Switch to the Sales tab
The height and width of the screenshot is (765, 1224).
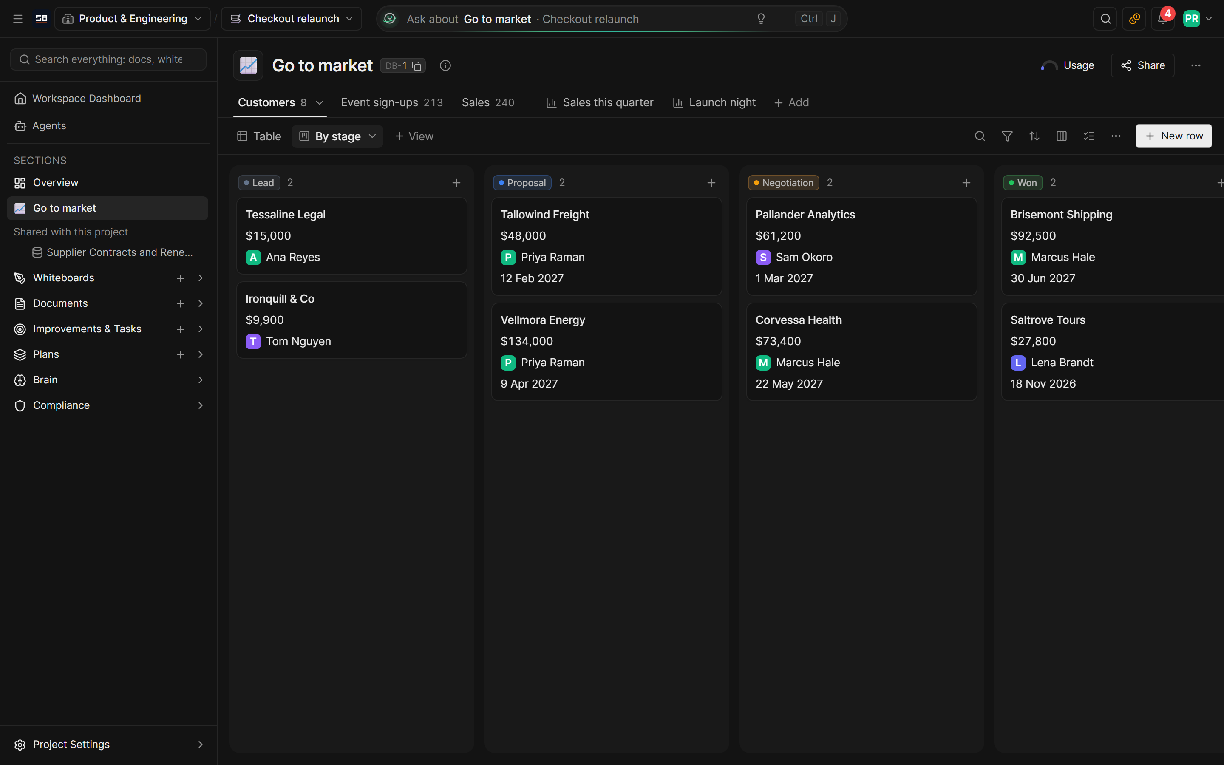[x=487, y=102]
